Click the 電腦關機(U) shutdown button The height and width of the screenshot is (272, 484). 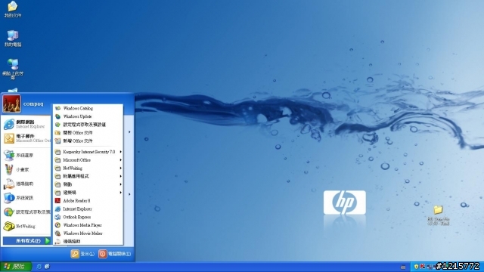click(x=115, y=254)
